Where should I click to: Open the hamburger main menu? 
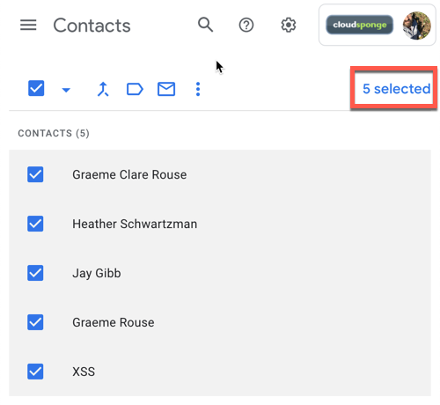28,26
